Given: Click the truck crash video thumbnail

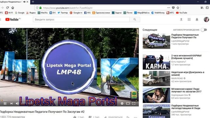Looking at the screenshot, I should (157, 79).
